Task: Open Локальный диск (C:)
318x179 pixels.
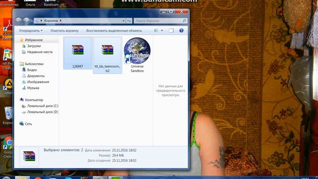Action: point(43,106)
